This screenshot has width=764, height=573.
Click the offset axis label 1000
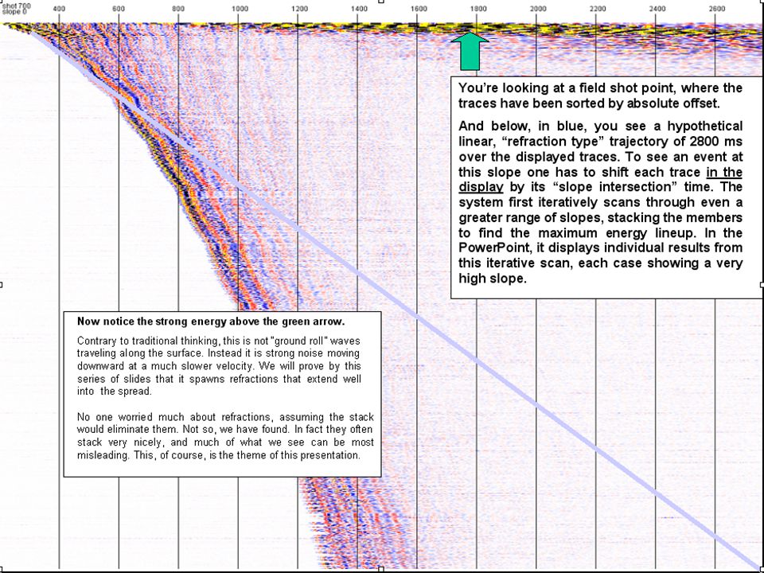[x=240, y=9]
